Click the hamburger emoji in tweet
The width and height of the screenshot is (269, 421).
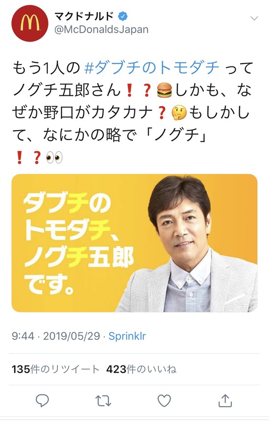pos(164,90)
